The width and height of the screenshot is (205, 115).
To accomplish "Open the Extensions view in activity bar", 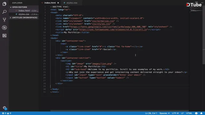I will [4, 35].
